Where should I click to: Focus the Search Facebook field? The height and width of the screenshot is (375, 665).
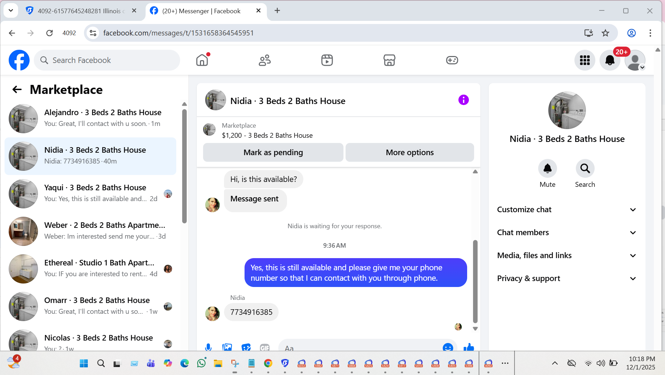coord(107,60)
